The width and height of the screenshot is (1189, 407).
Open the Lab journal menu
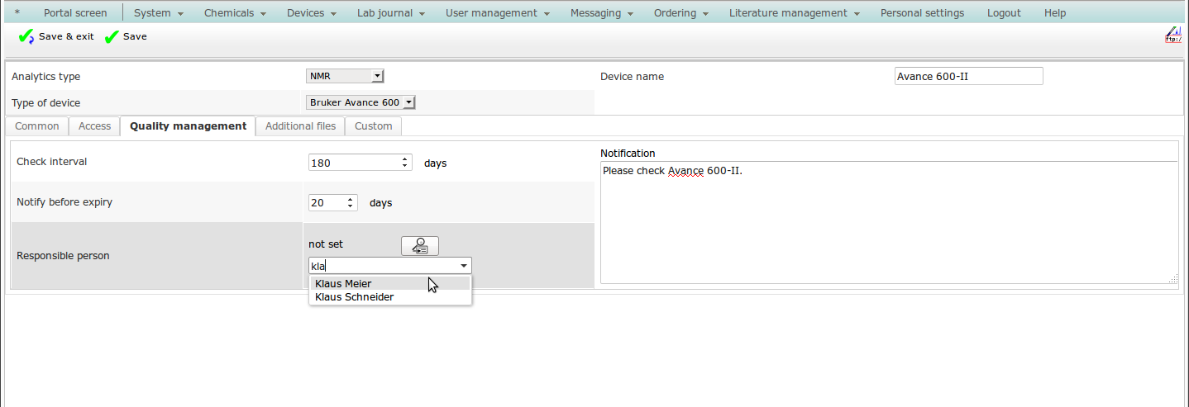pos(390,13)
